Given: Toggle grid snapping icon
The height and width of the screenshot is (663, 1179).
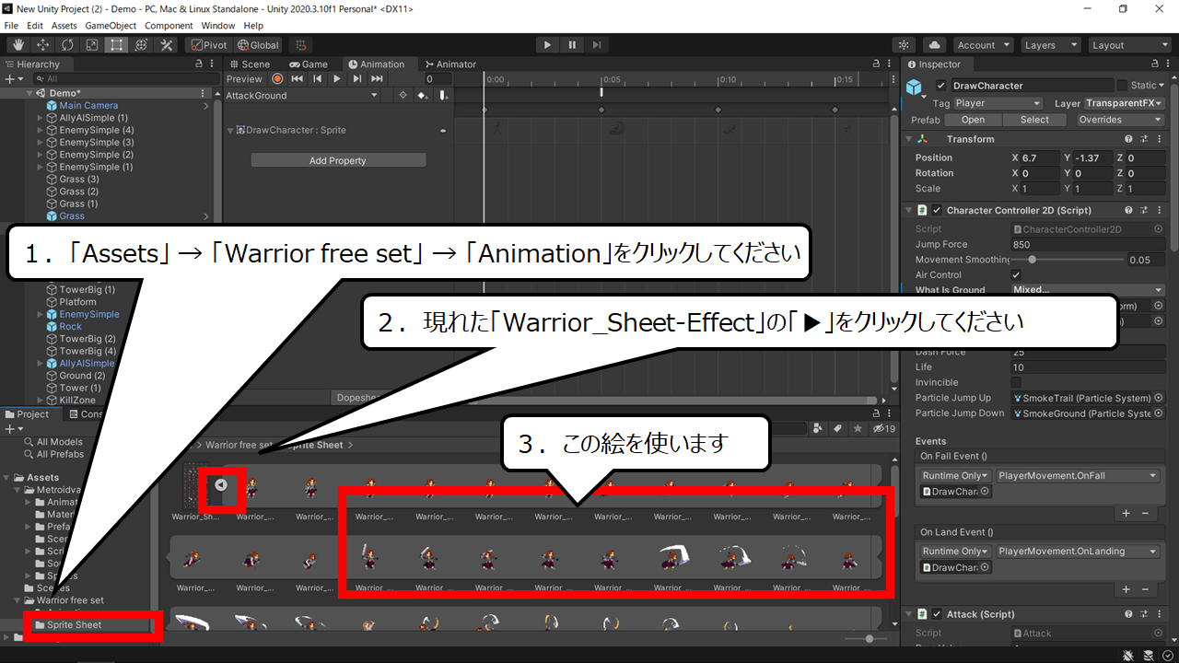Looking at the screenshot, I should [x=300, y=44].
